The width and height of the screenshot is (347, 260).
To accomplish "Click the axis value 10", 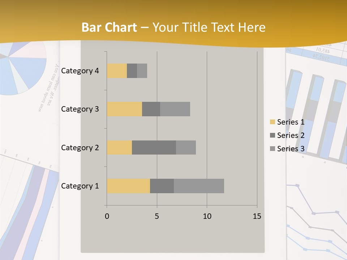I will (207, 216).
